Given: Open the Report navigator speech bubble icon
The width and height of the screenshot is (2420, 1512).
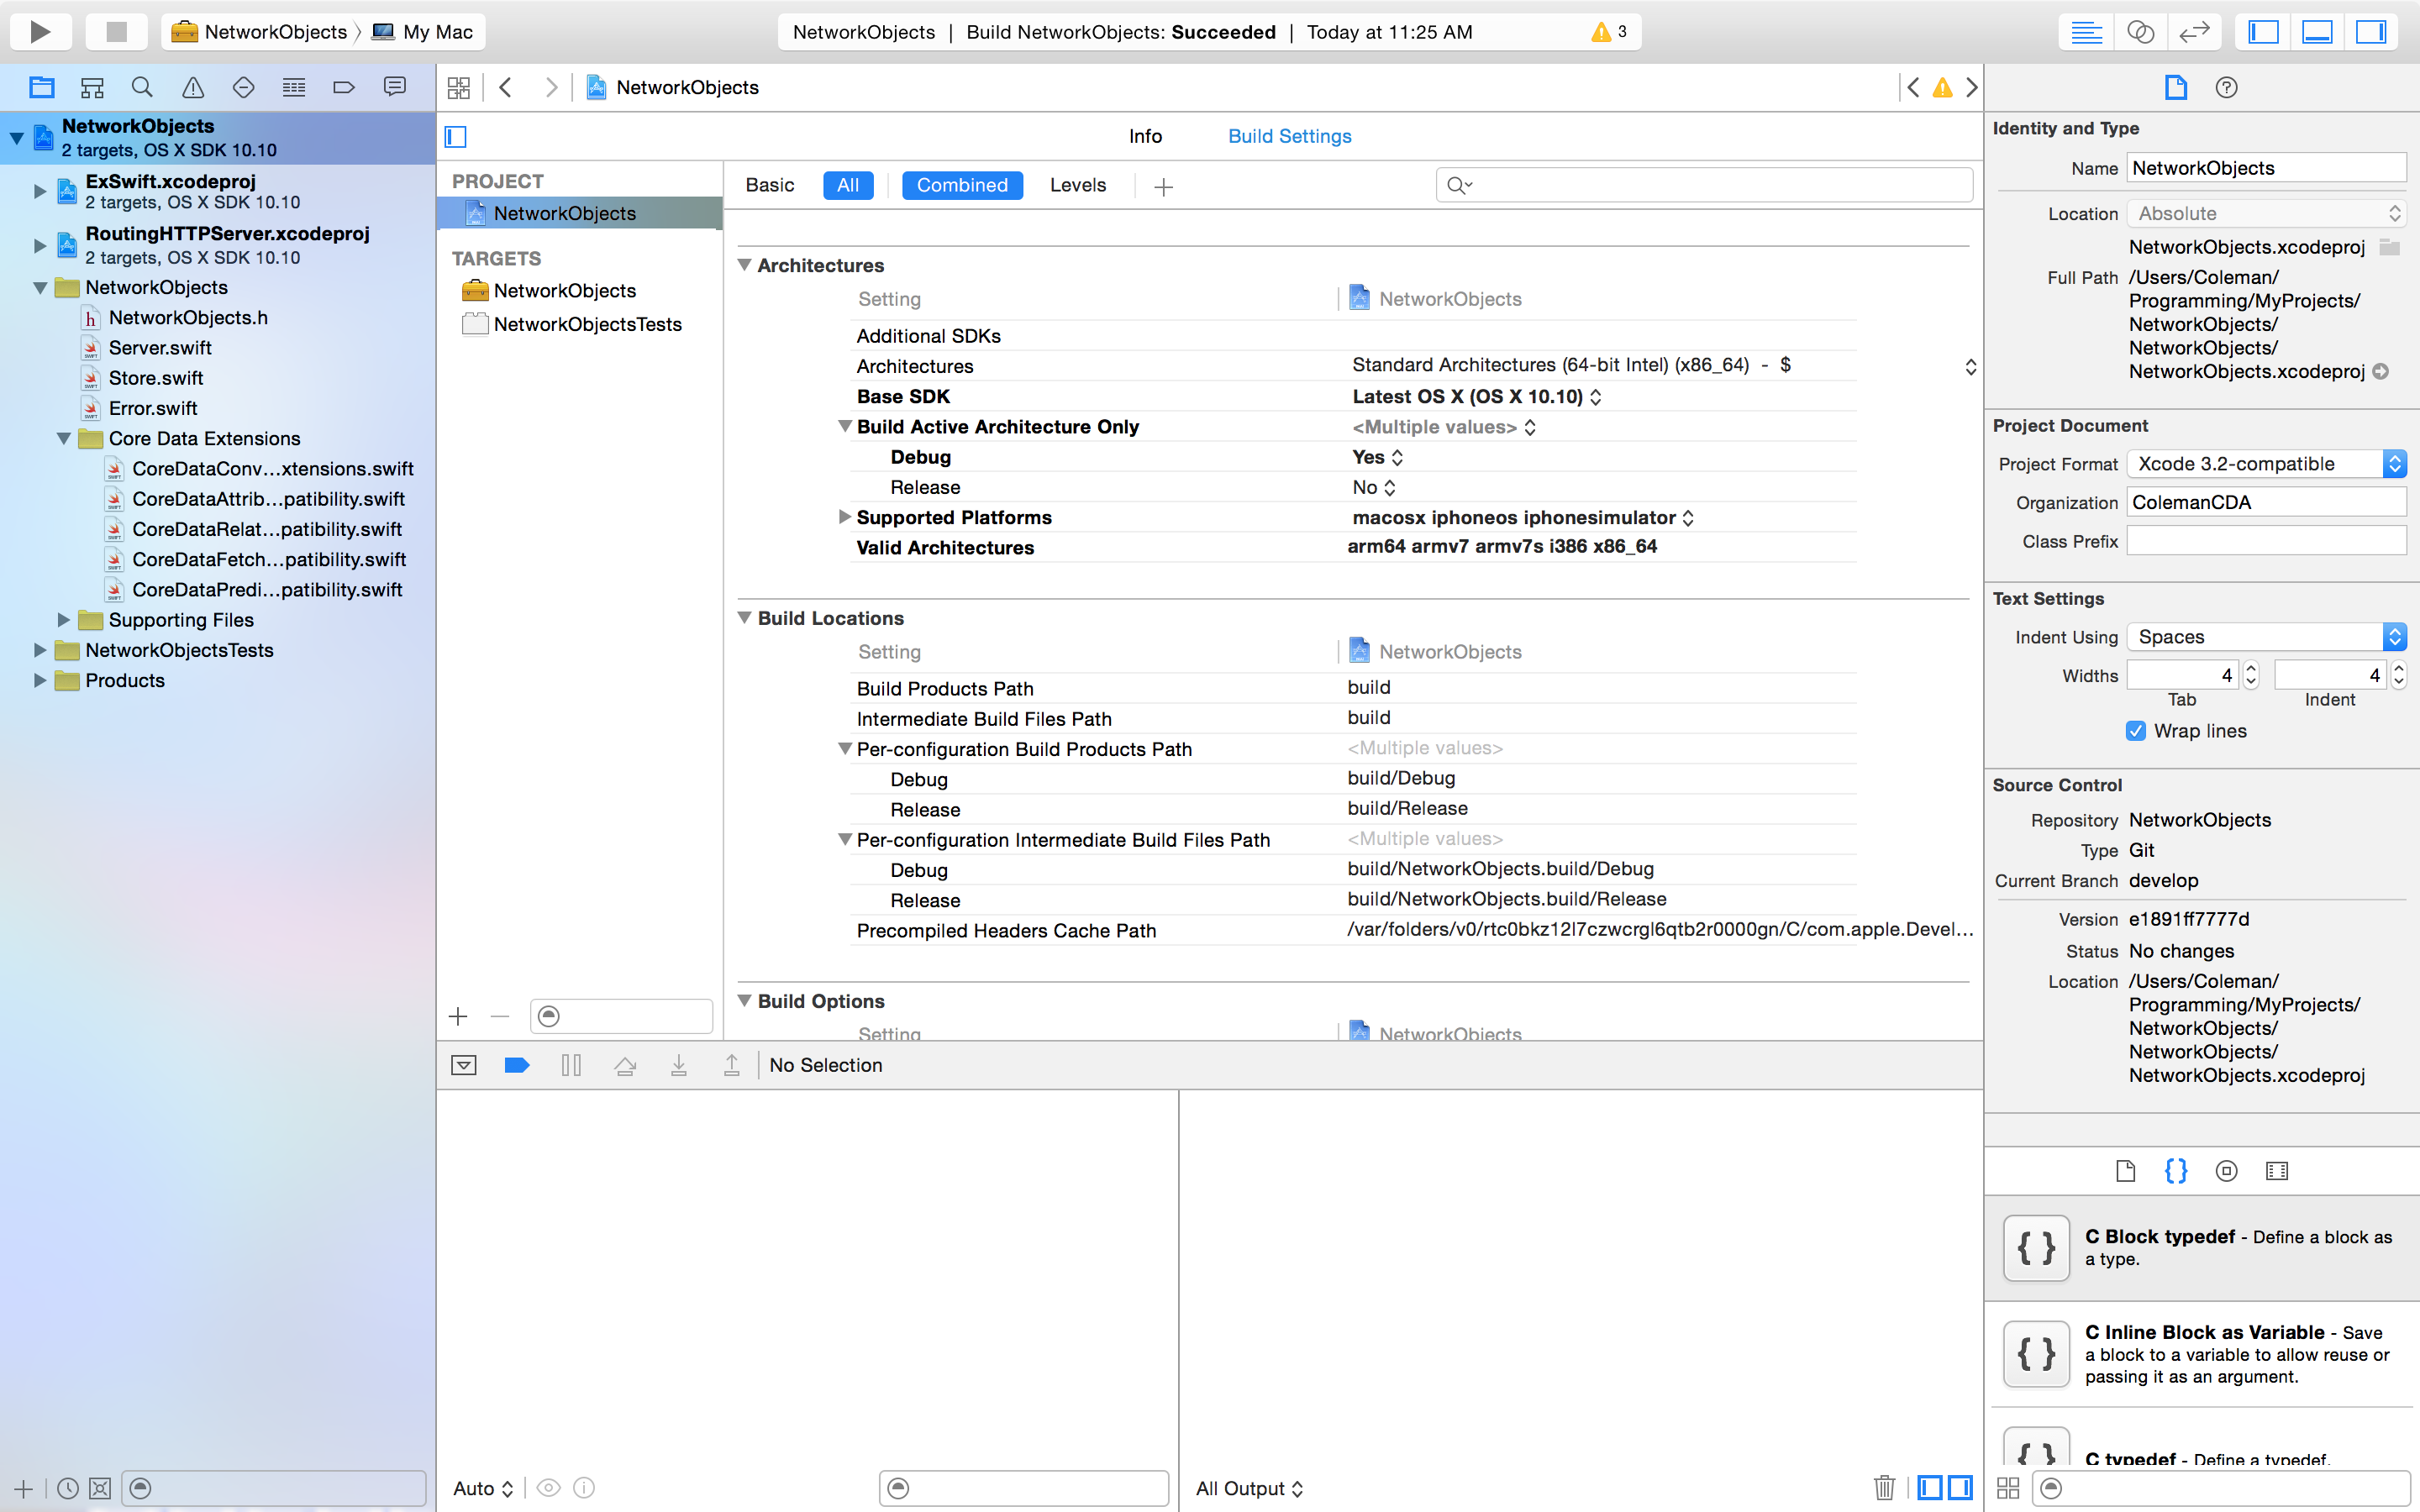Looking at the screenshot, I should click(395, 88).
